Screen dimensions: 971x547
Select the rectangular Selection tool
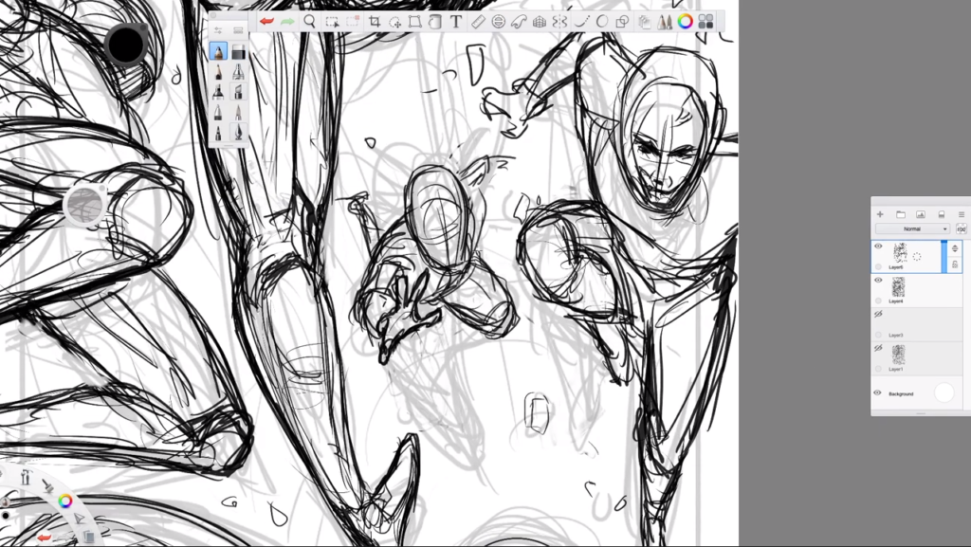click(x=332, y=22)
